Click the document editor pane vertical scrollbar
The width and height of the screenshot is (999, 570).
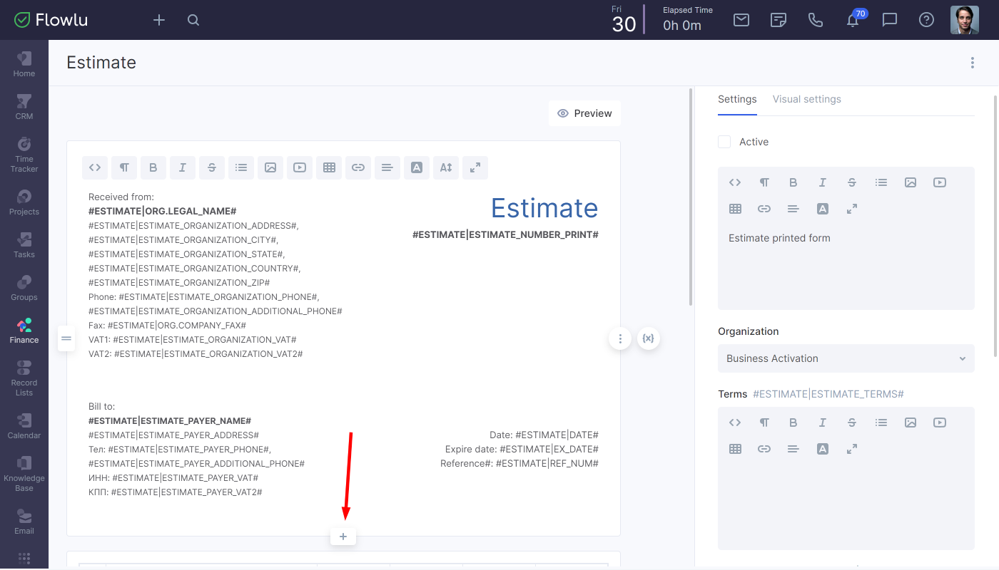tap(691, 198)
